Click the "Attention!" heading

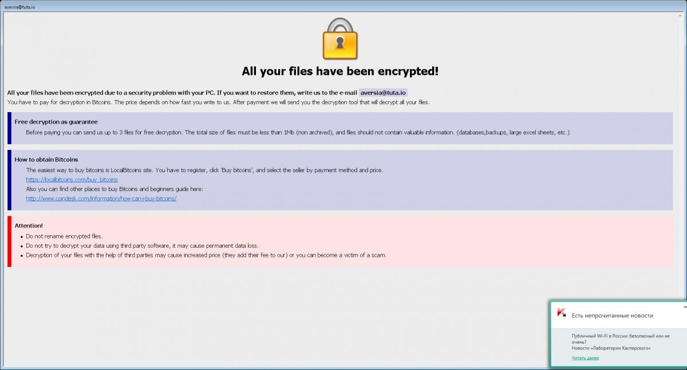(29, 226)
